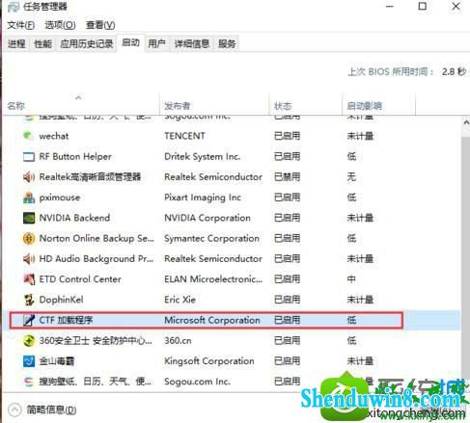Click the HD Audio Background speaker icon
This screenshot has height=423, width=470.
(29, 259)
